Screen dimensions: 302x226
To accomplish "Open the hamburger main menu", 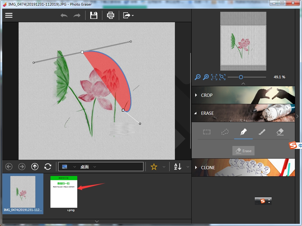I will point(9,15).
